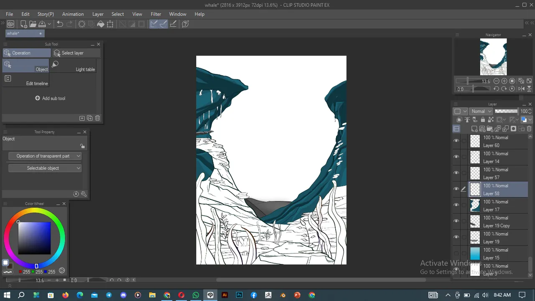The width and height of the screenshot is (535, 301).
Task: Rotate canvas left in Navigator
Action: point(496,89)
